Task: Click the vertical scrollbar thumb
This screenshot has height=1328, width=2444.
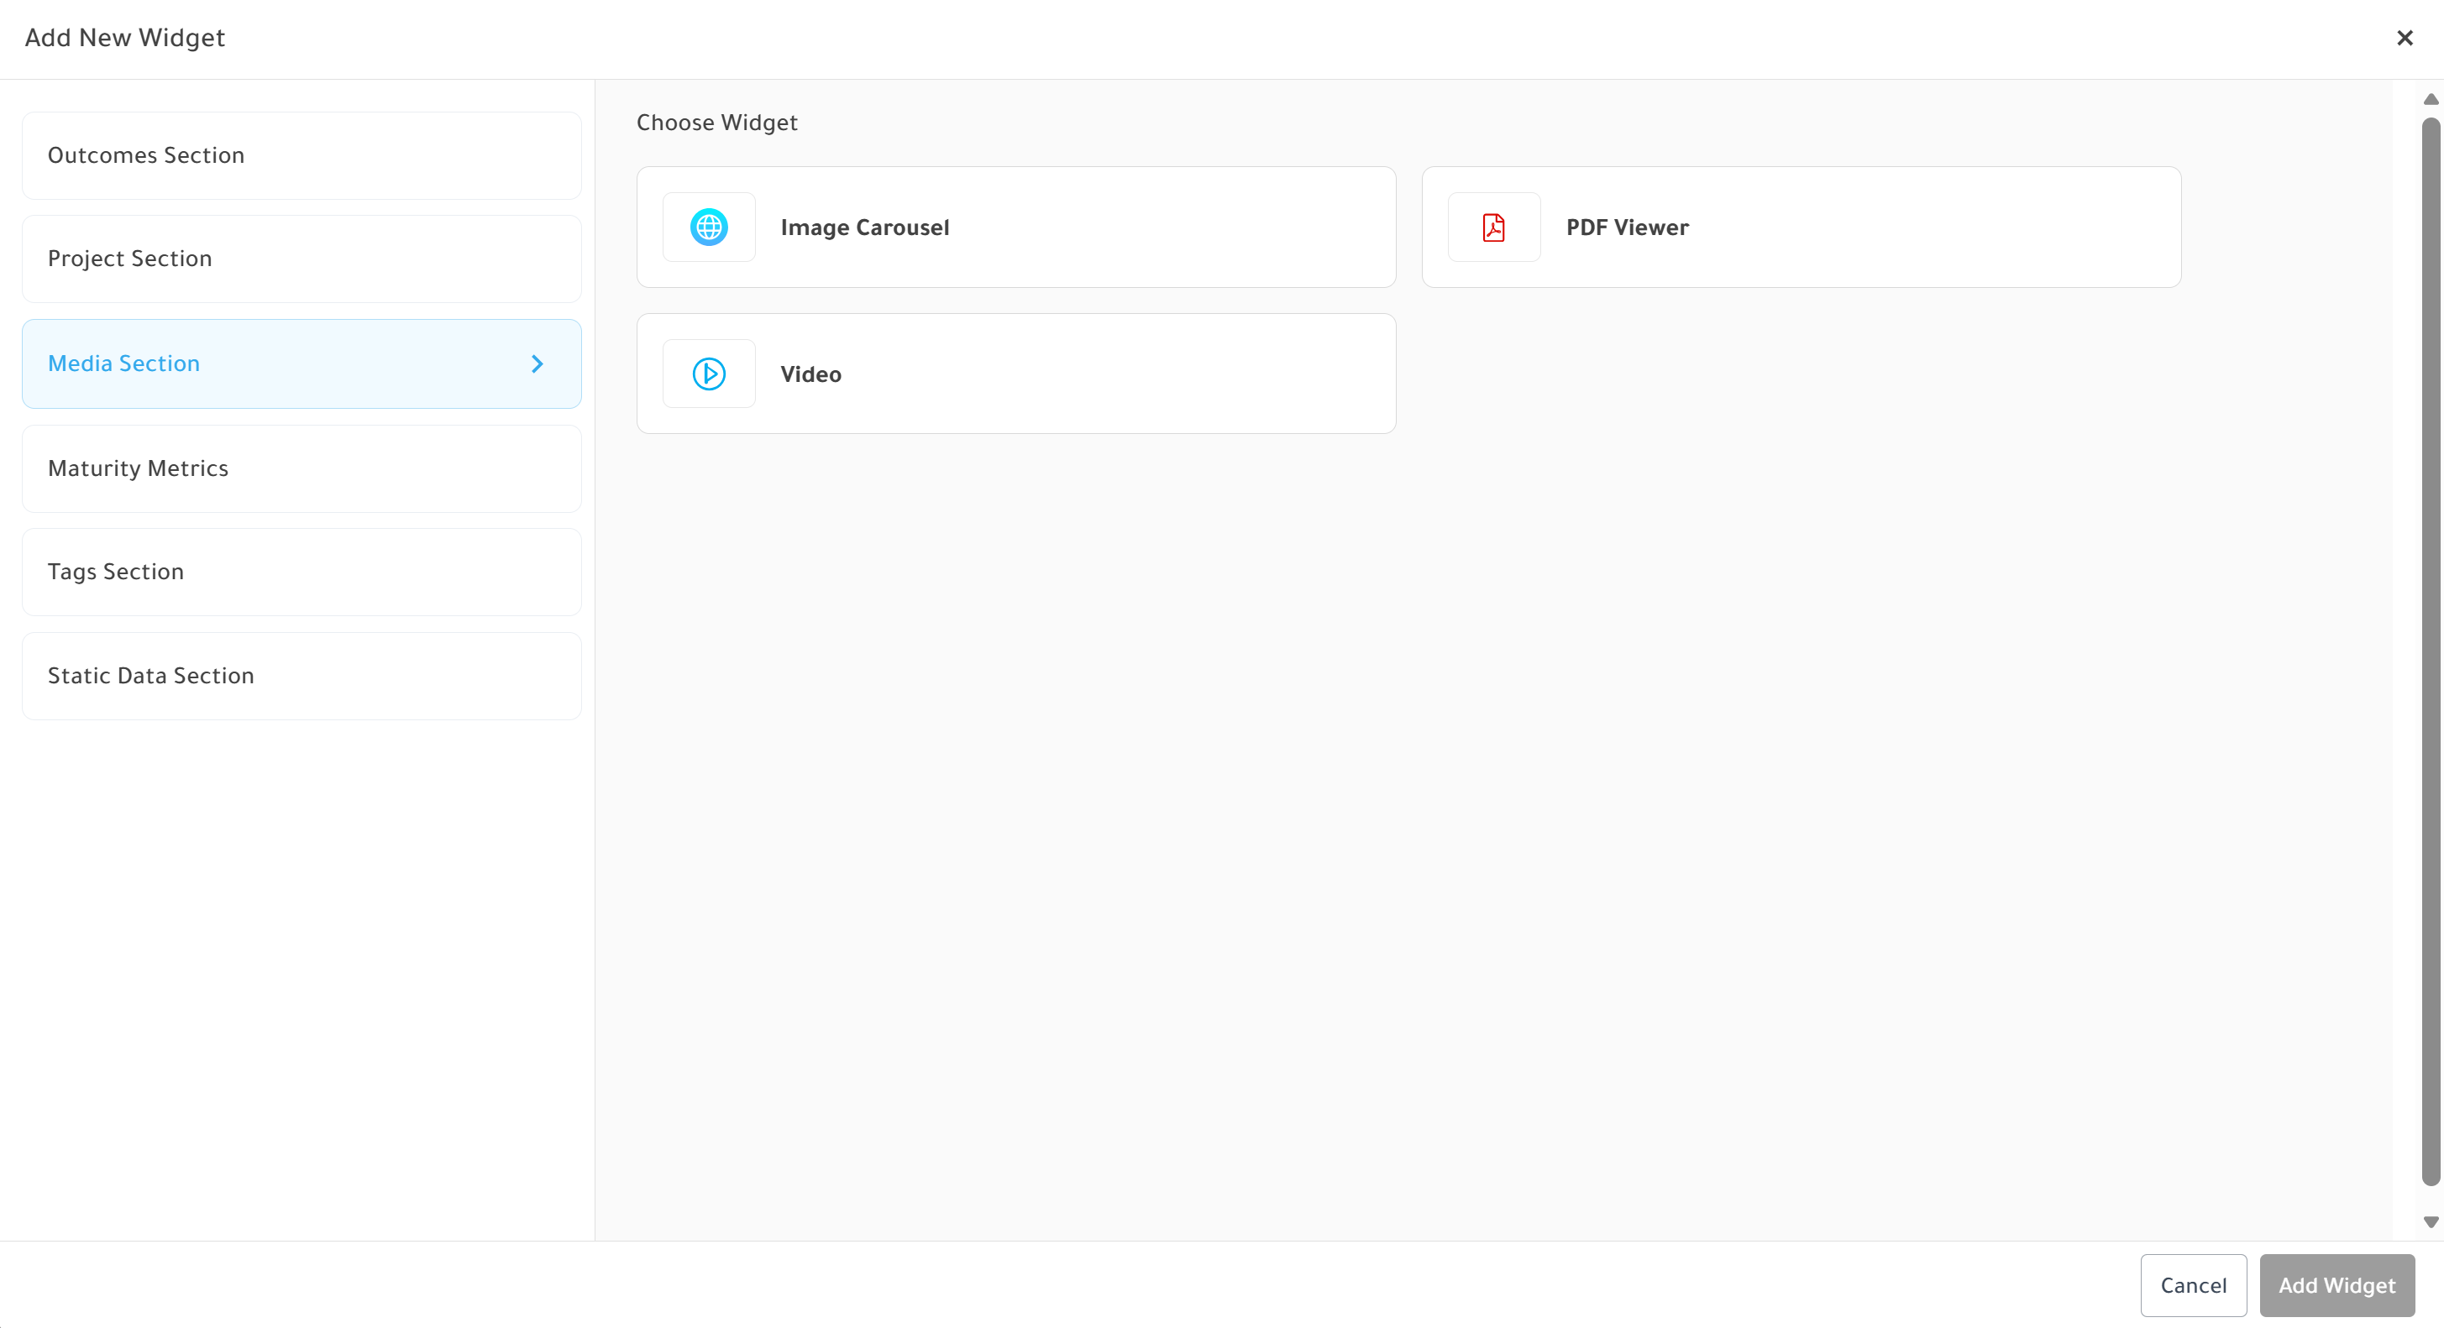Action: (x=2431, y=651)
